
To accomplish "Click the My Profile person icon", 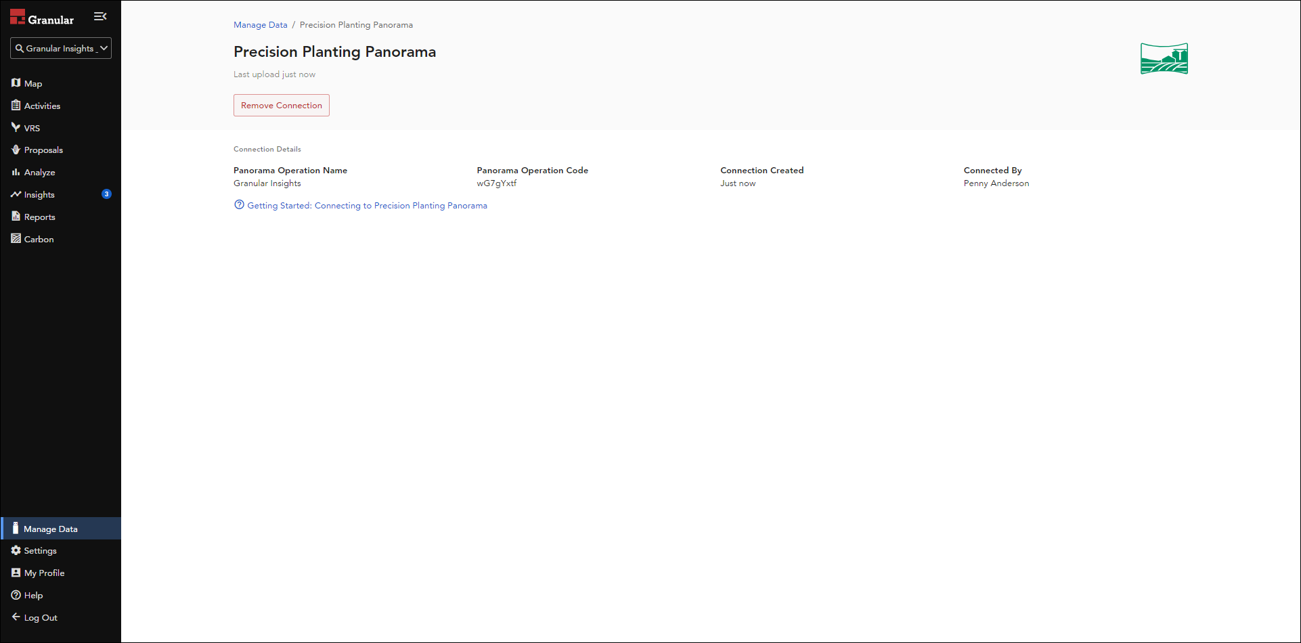I will (x=16, y=573).
